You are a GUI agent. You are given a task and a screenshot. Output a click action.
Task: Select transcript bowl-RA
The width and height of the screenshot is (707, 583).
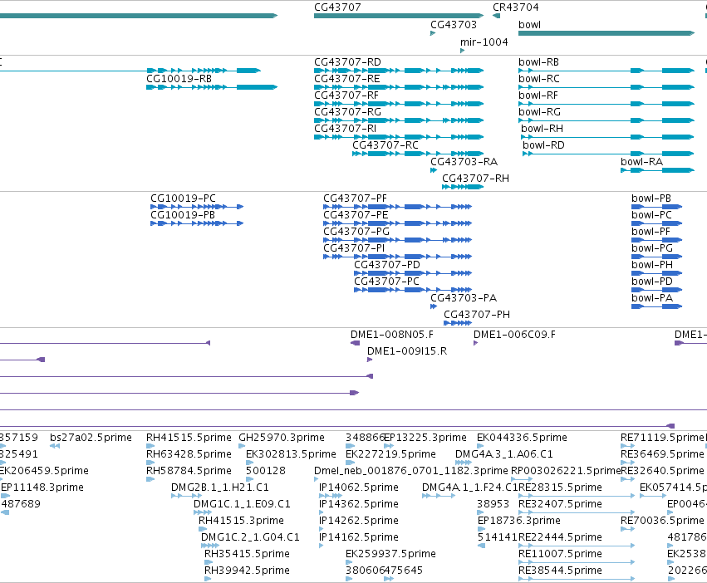point(658,170)
